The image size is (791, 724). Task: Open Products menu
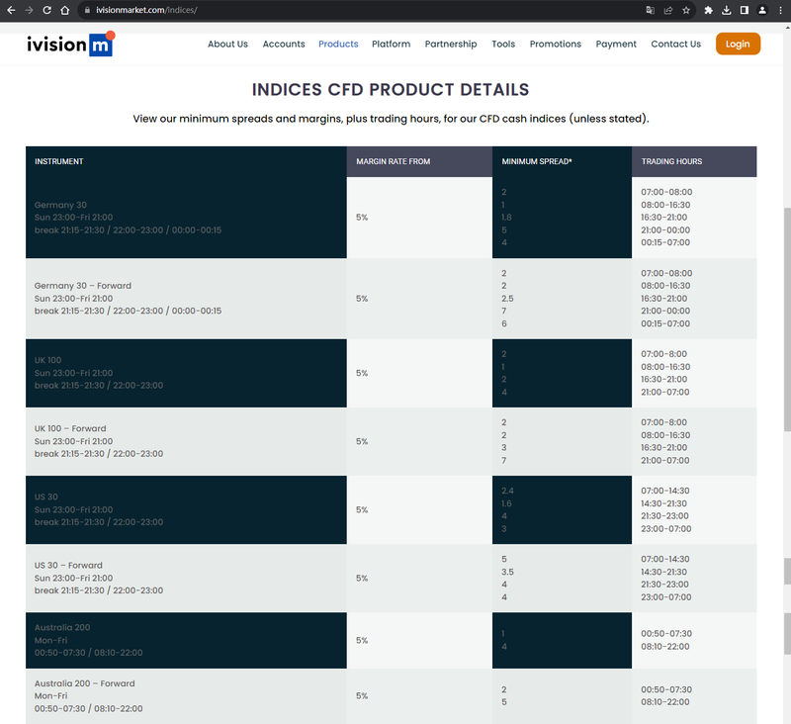[338, 44]
